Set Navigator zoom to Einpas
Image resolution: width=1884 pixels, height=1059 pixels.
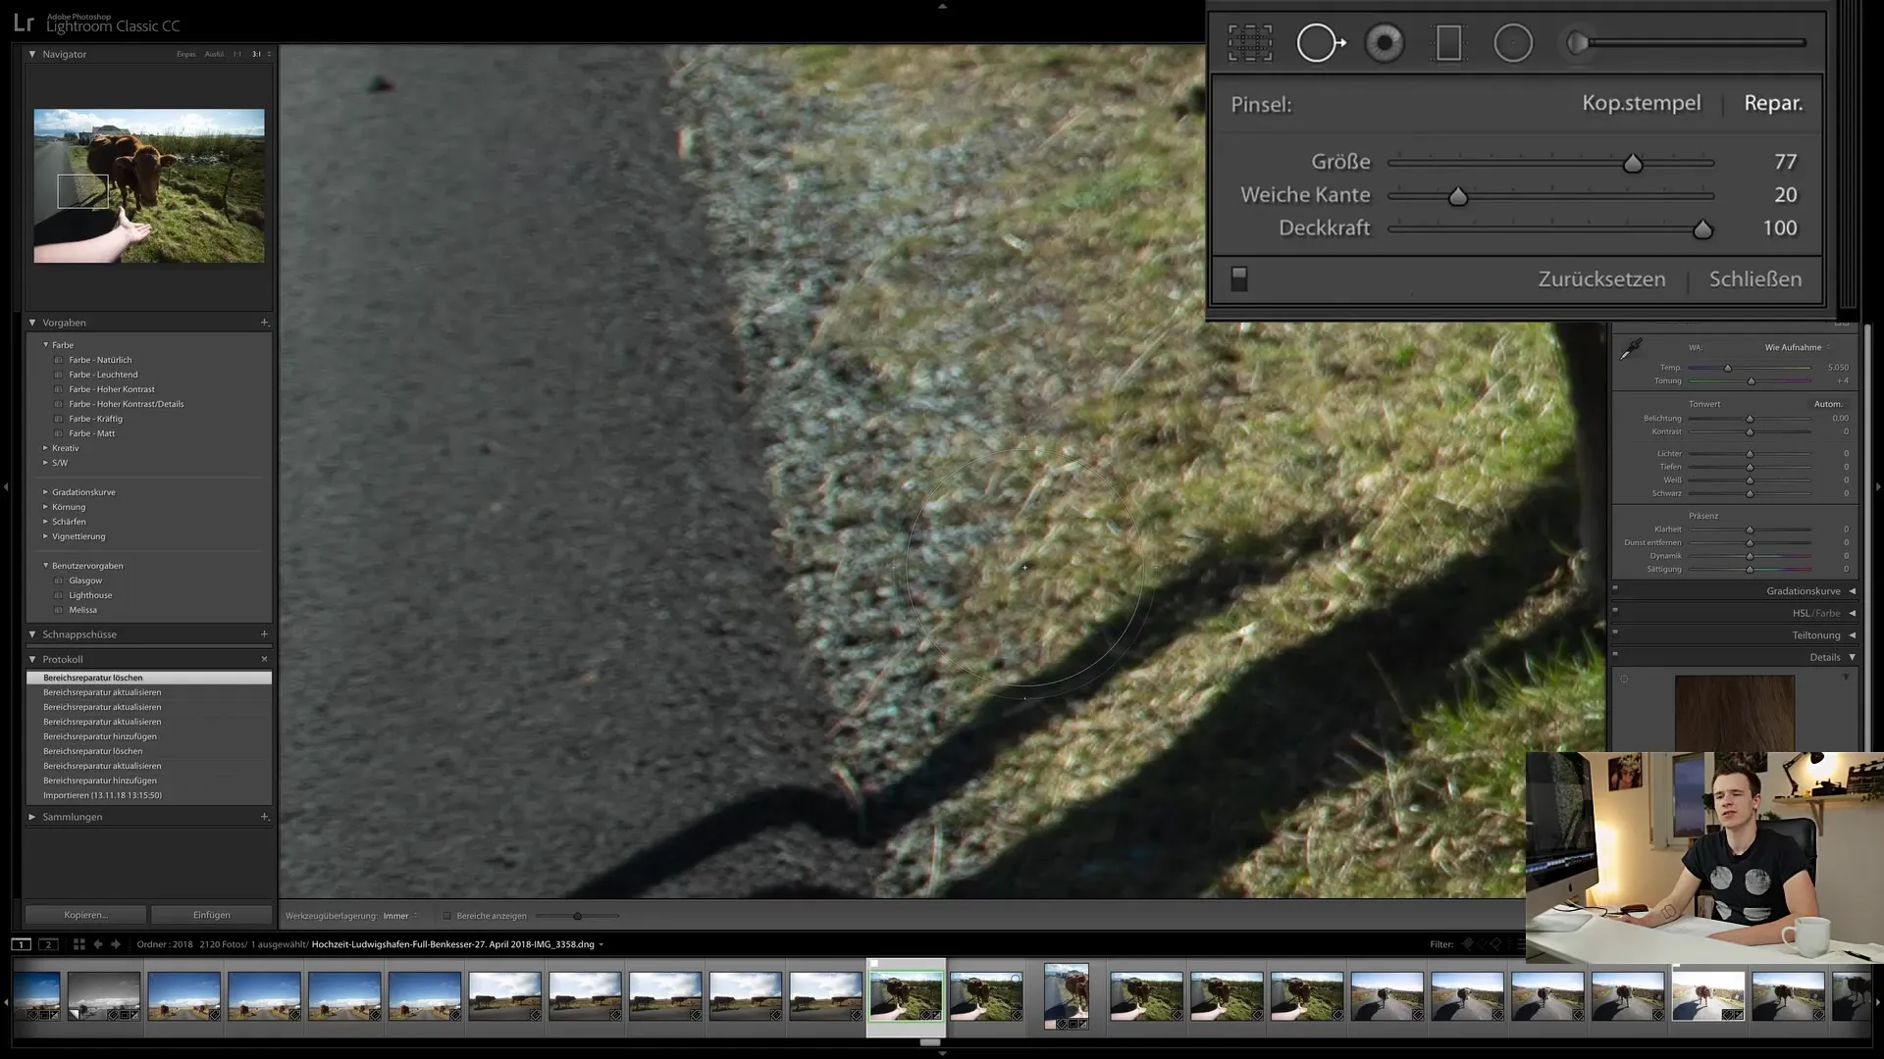click(x=185, y=54)
